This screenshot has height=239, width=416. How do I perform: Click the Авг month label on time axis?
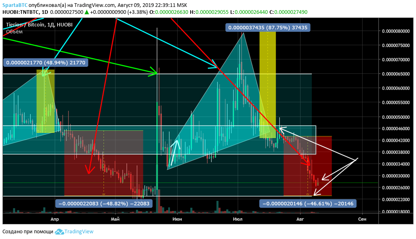tap(300, 219)
